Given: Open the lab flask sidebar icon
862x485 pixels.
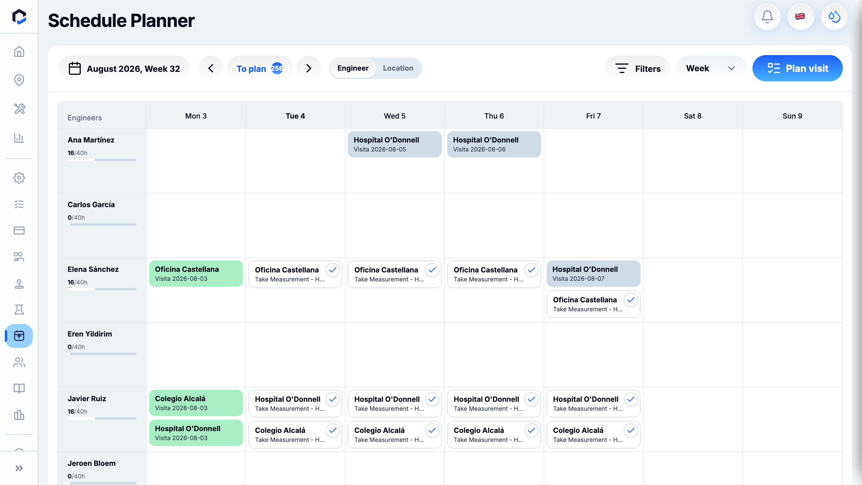Looking at the screenshot, I should click(x=19, y=309).
